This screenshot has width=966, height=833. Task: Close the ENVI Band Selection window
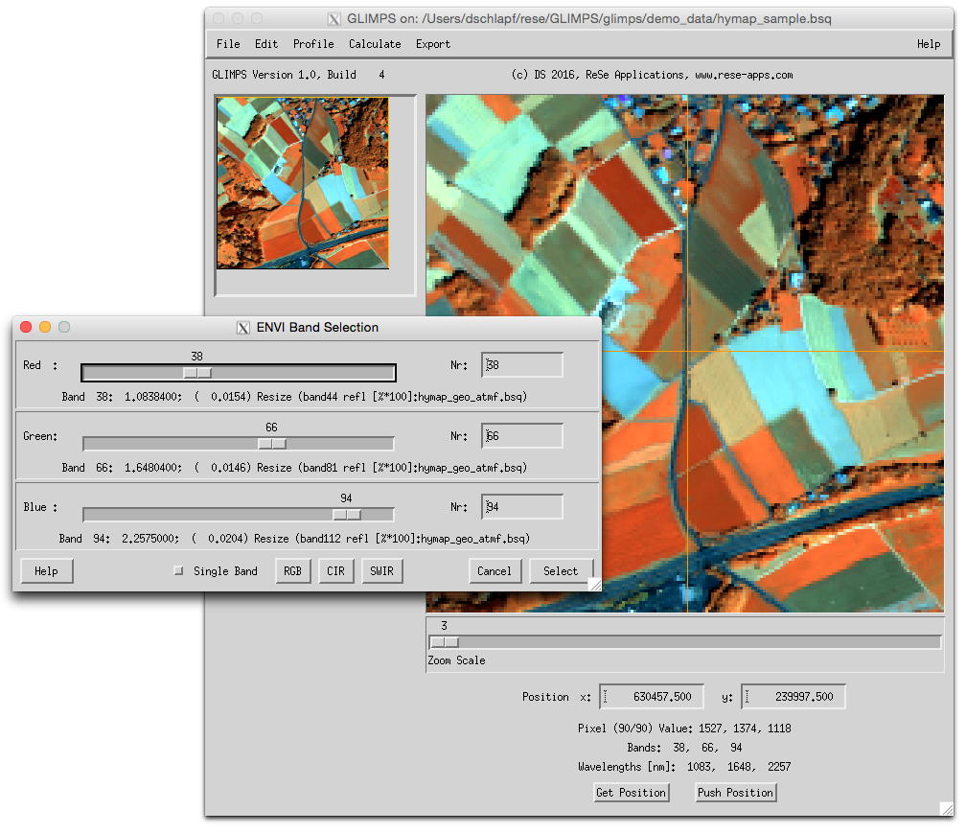(26, 327)
